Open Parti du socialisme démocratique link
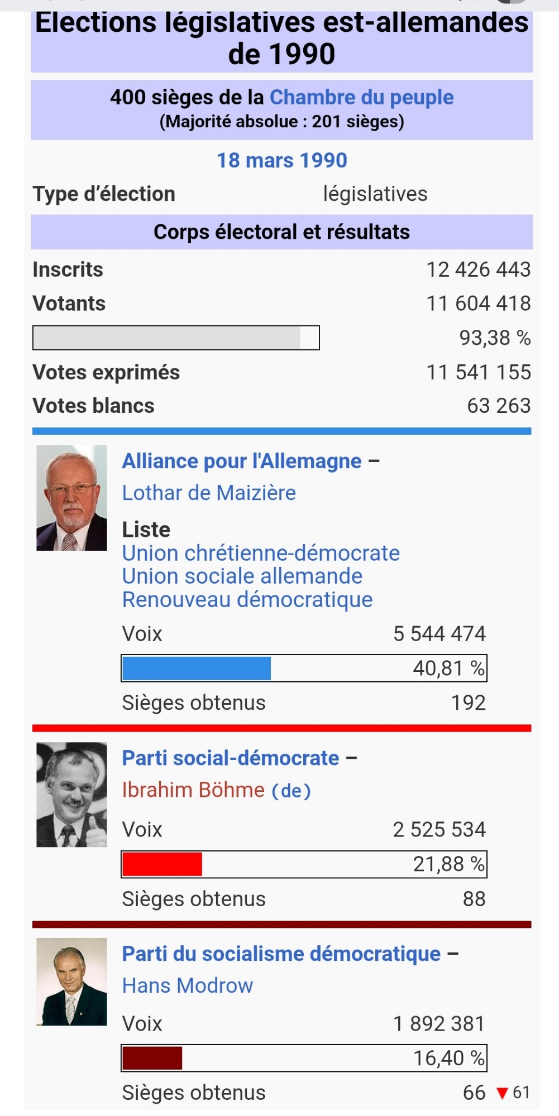This screenshot has height=1116, width=559. point(281,954)
